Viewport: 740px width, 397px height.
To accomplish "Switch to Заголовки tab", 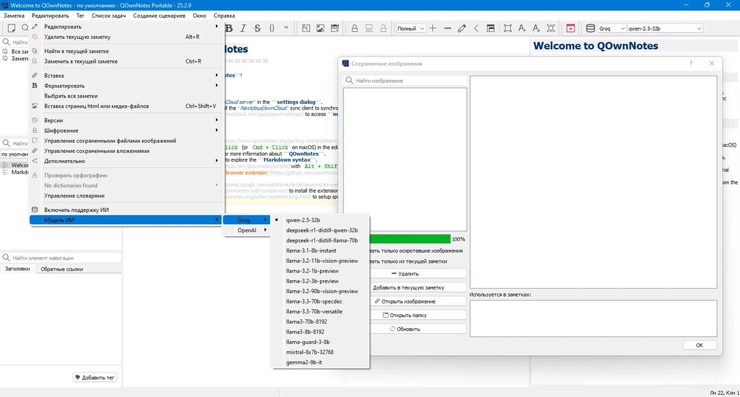I will point(17,269).
